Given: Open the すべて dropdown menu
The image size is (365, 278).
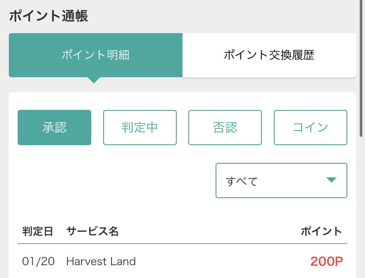Looking at the screenshot, I should pos(281,180).
